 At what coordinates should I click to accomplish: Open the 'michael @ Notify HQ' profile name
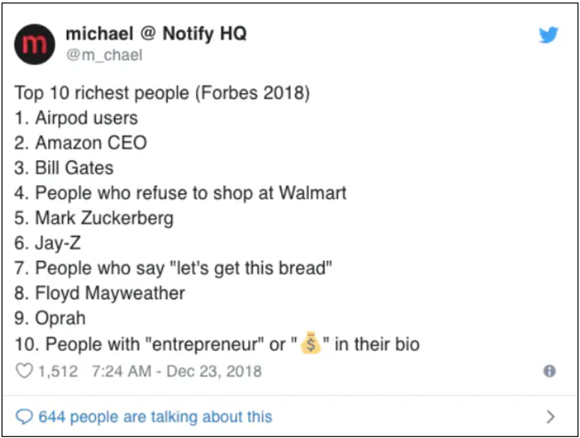point(156,34)
